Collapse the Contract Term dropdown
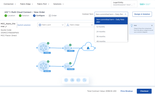The image size is (155, 94). (x=111, y=14)
